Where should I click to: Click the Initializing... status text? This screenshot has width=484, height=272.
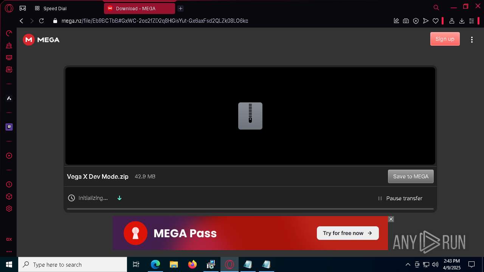pyautogui.click(x=93, y=198)
